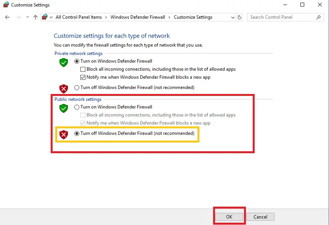Click the green shield icon under Public settings
Viewport: 329px width, 225px height.
click(x=64, y=108)
